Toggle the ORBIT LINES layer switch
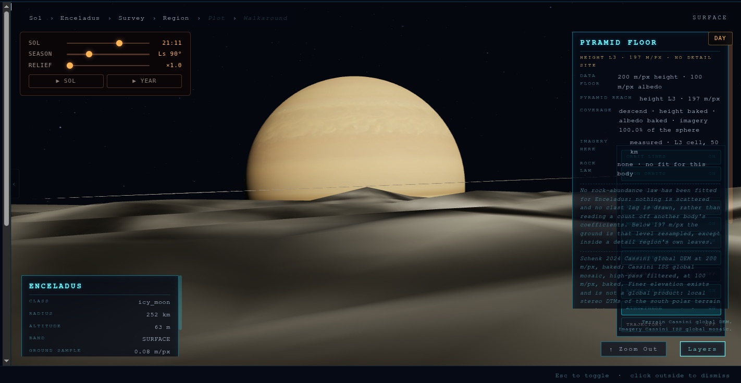The width and height of the screenshot is (741, 383). coord(671,157)
